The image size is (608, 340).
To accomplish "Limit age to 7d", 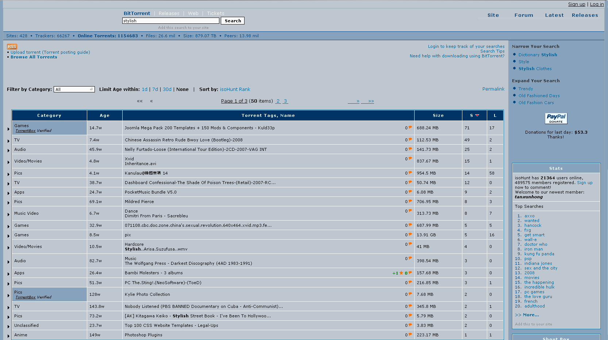I will 155,89.
